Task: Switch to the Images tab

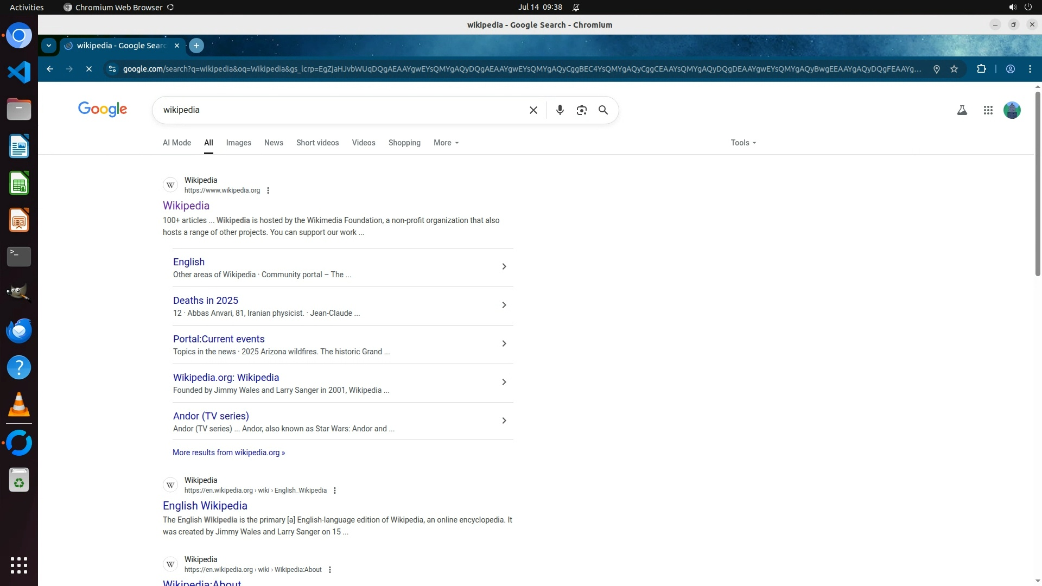Action: click(x=238, y=143)
